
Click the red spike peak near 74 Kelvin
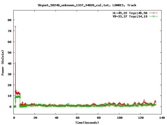tap(15, 27)
